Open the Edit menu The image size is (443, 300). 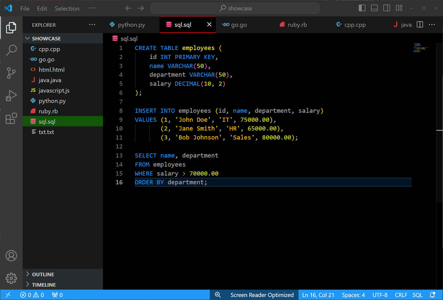[42, 8]
